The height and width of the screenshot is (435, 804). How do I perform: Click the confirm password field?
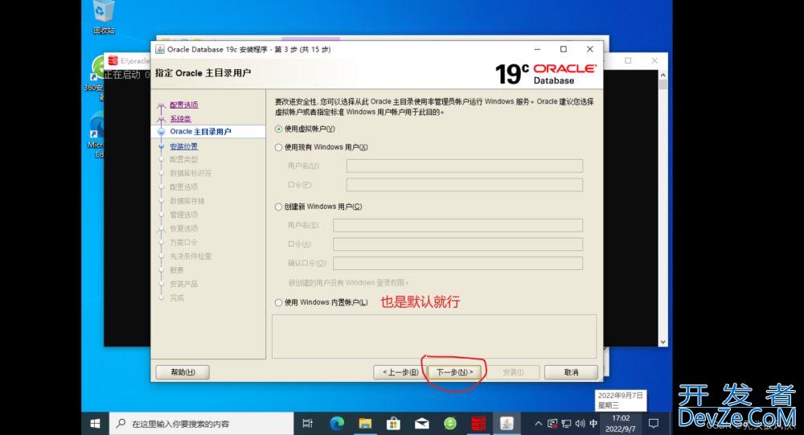[458, 263]
